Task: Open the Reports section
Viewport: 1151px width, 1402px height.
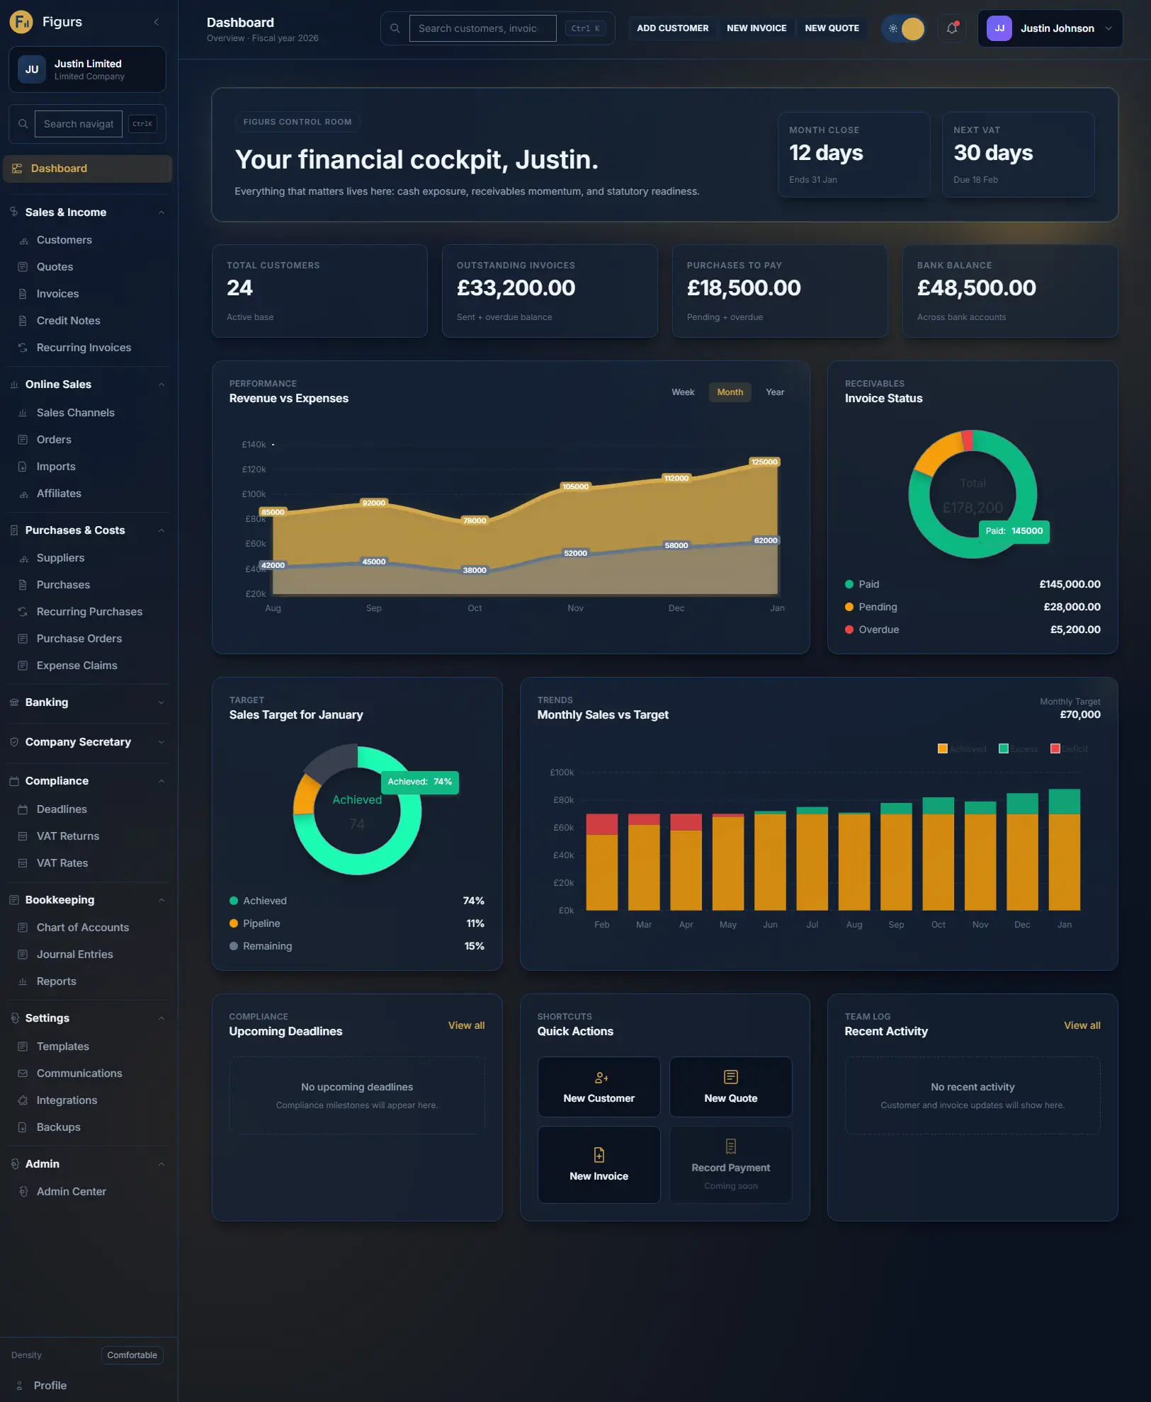Action: [x=56, y=981]
